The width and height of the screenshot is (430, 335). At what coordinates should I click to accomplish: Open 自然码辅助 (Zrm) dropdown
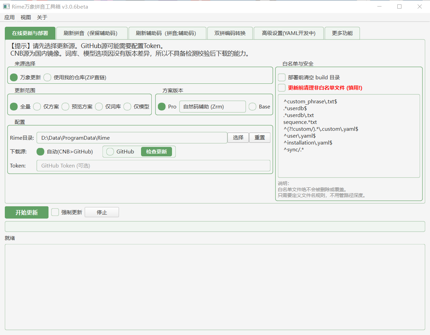[213, 107]
